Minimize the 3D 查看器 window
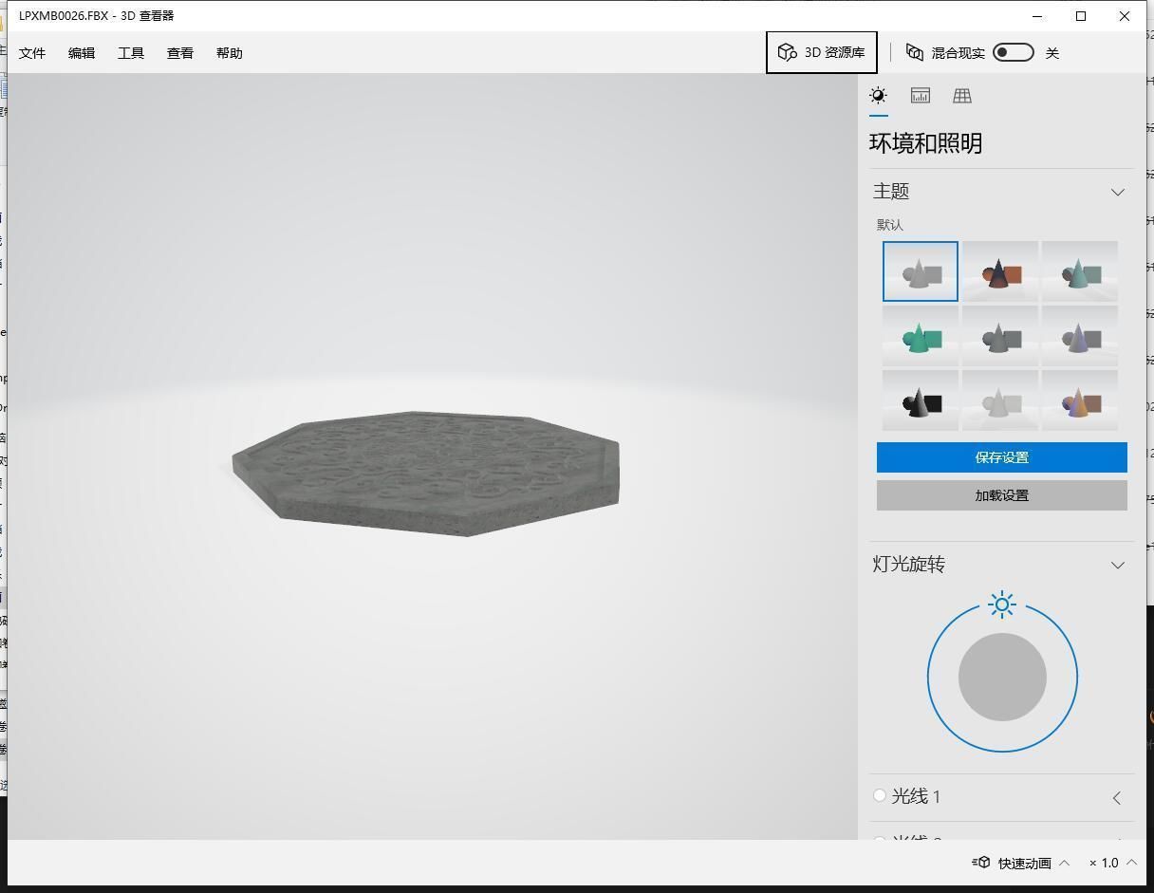The height and width of the screenshot is (893, 1154). (x=1037, y=16)
